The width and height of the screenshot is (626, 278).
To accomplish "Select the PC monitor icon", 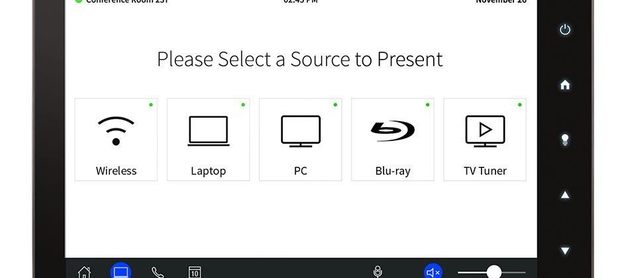I will (x=301, y=131).
